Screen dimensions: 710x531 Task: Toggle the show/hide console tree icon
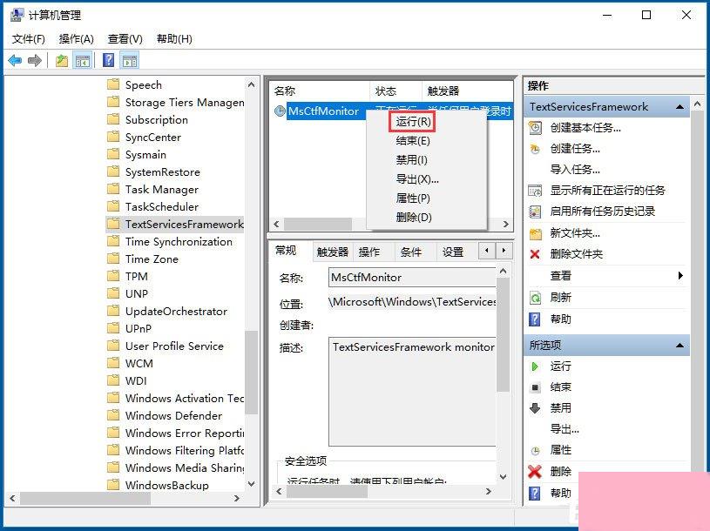[x=83, y=61]
